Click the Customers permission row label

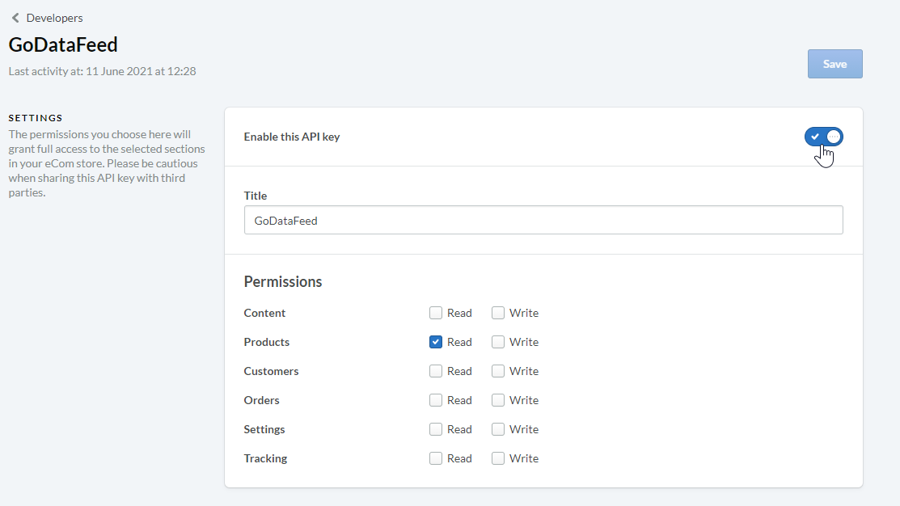click(271, 371)
